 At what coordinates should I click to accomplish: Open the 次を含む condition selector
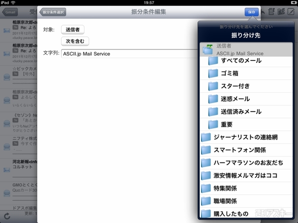(x=75, y=41)
